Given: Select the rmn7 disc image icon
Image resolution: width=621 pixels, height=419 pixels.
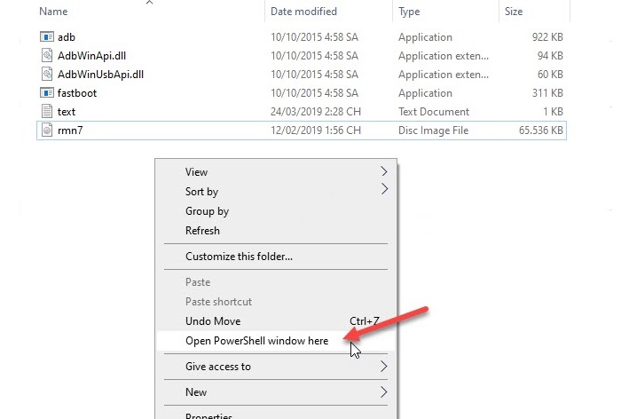Looking at the screenshot, I should tap(48, 130).
